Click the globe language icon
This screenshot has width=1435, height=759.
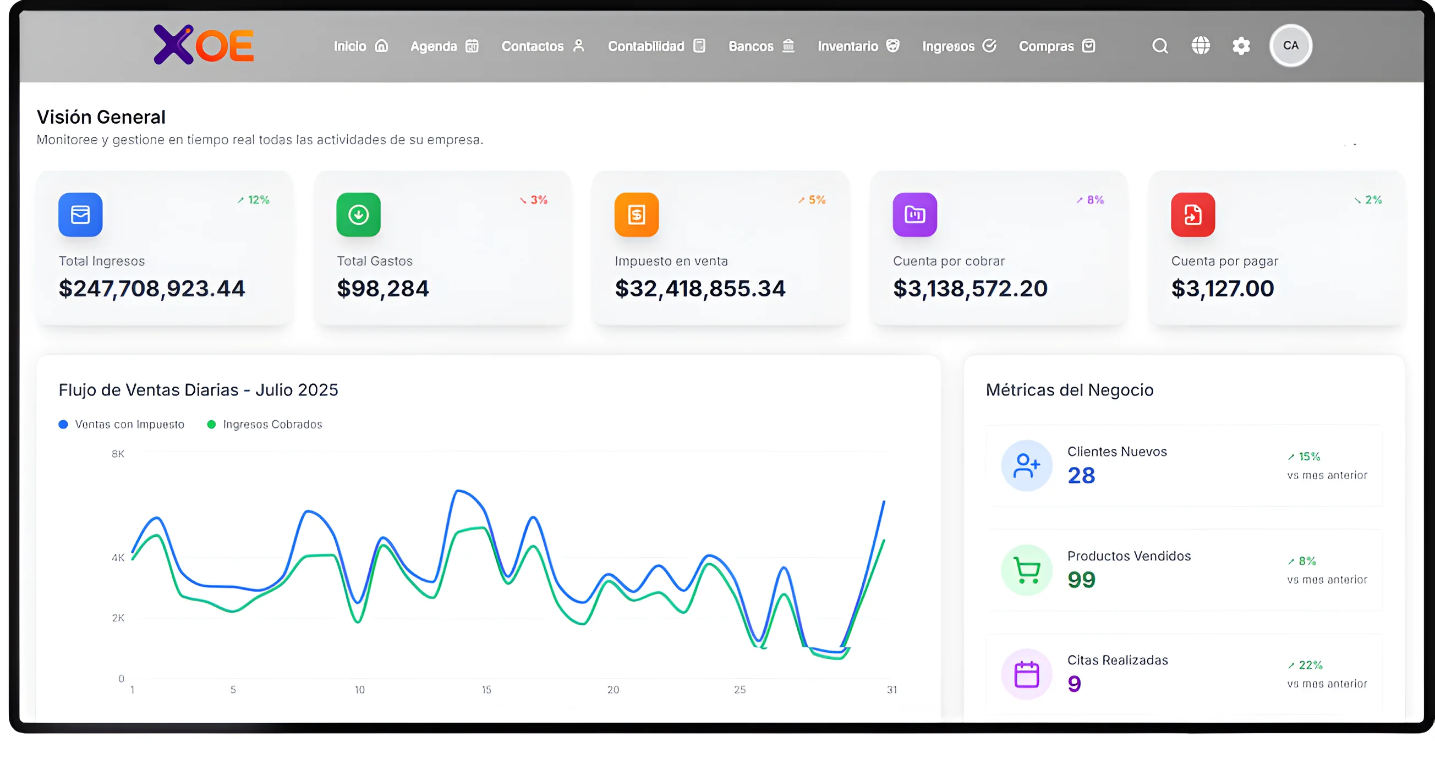click(1201, 46)
